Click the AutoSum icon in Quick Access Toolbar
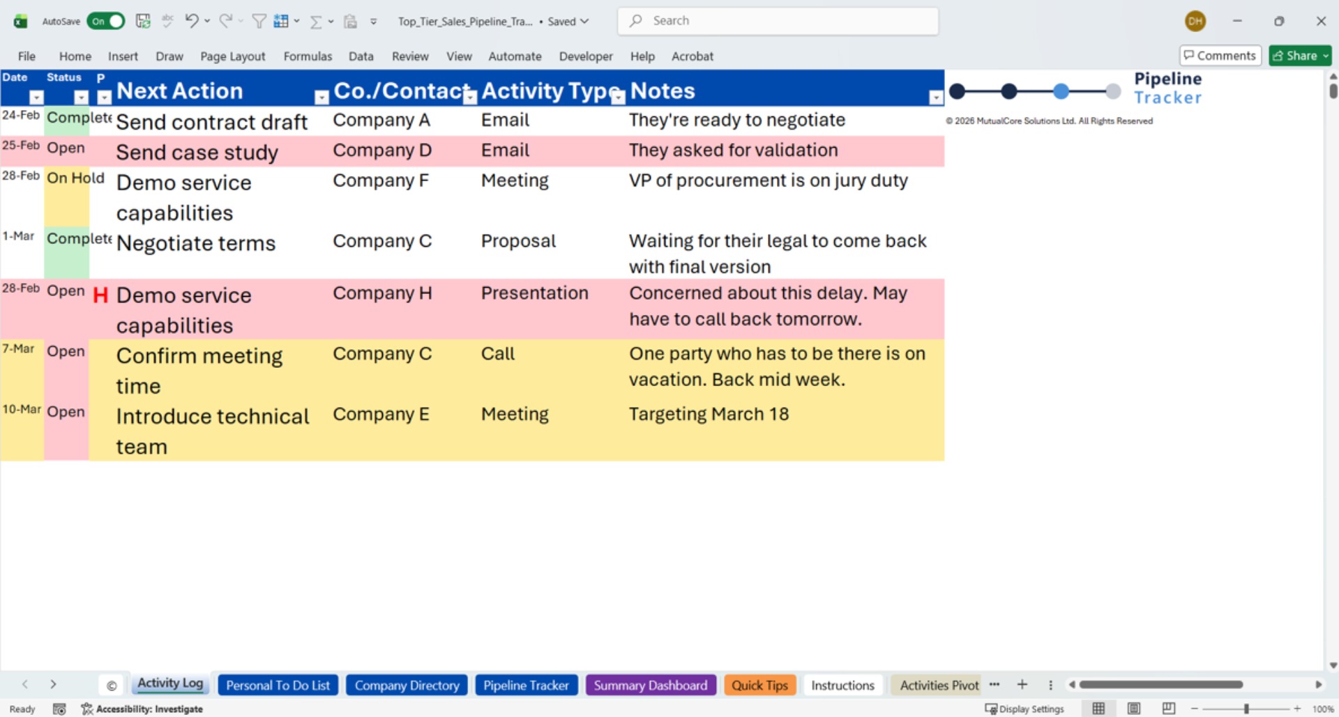1339x717 pixels. 316,21
